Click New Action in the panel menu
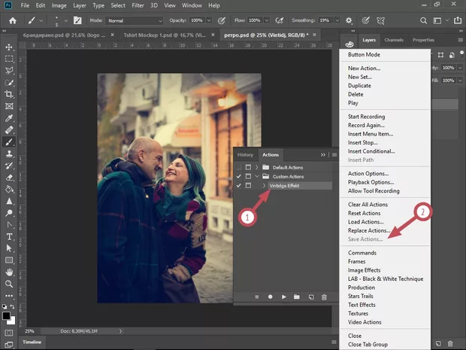466x350 pixels. [364, 68]
